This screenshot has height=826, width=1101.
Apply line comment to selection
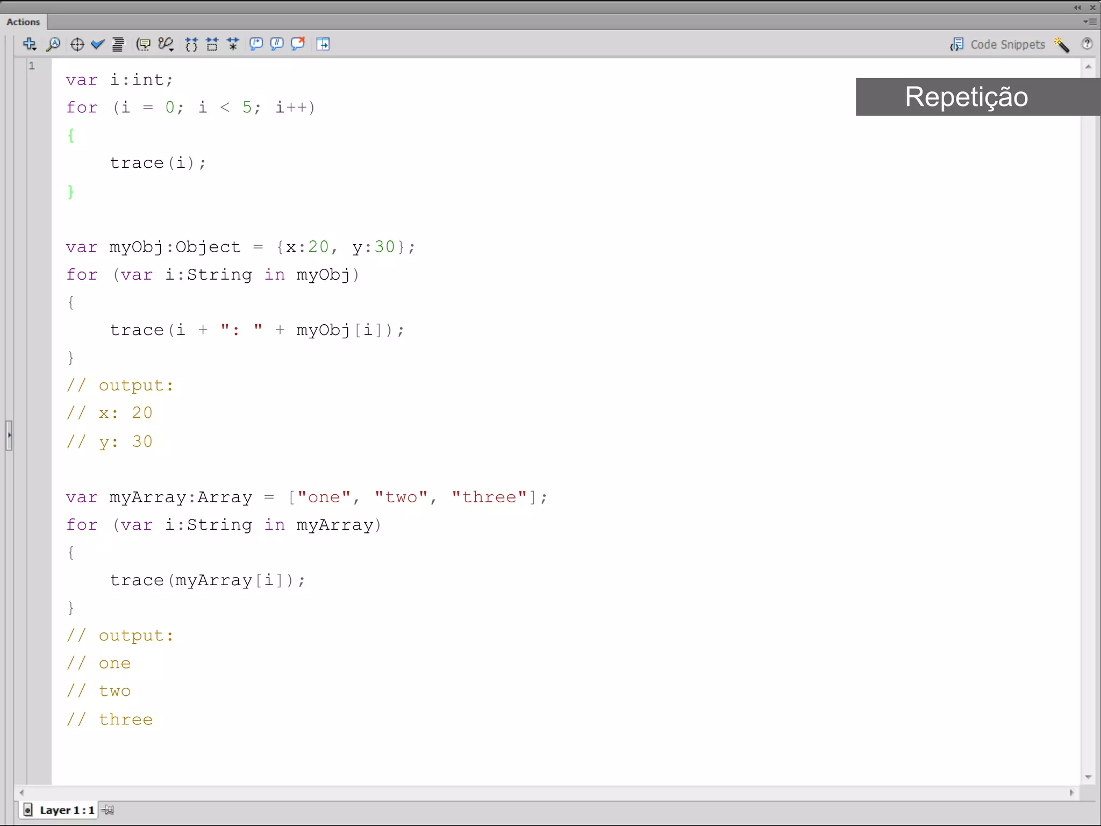click(277, 44)
